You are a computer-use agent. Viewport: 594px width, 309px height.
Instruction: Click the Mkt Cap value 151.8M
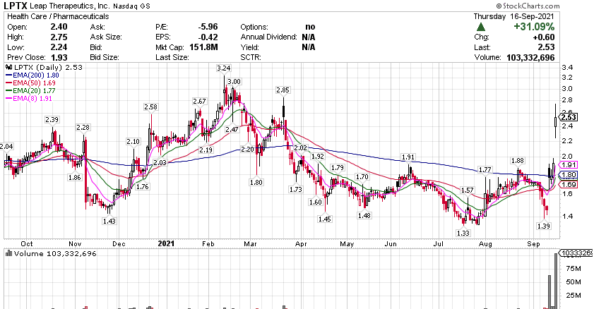click(x=204, y=47)
